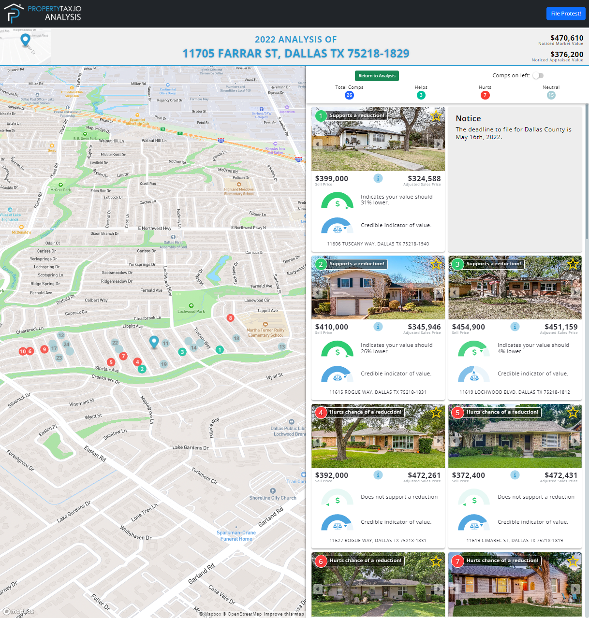Open info icon for the $399,000 comp

point(378,178)
